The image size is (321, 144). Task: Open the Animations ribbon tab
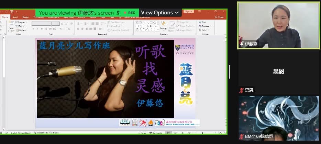point(54,17)
